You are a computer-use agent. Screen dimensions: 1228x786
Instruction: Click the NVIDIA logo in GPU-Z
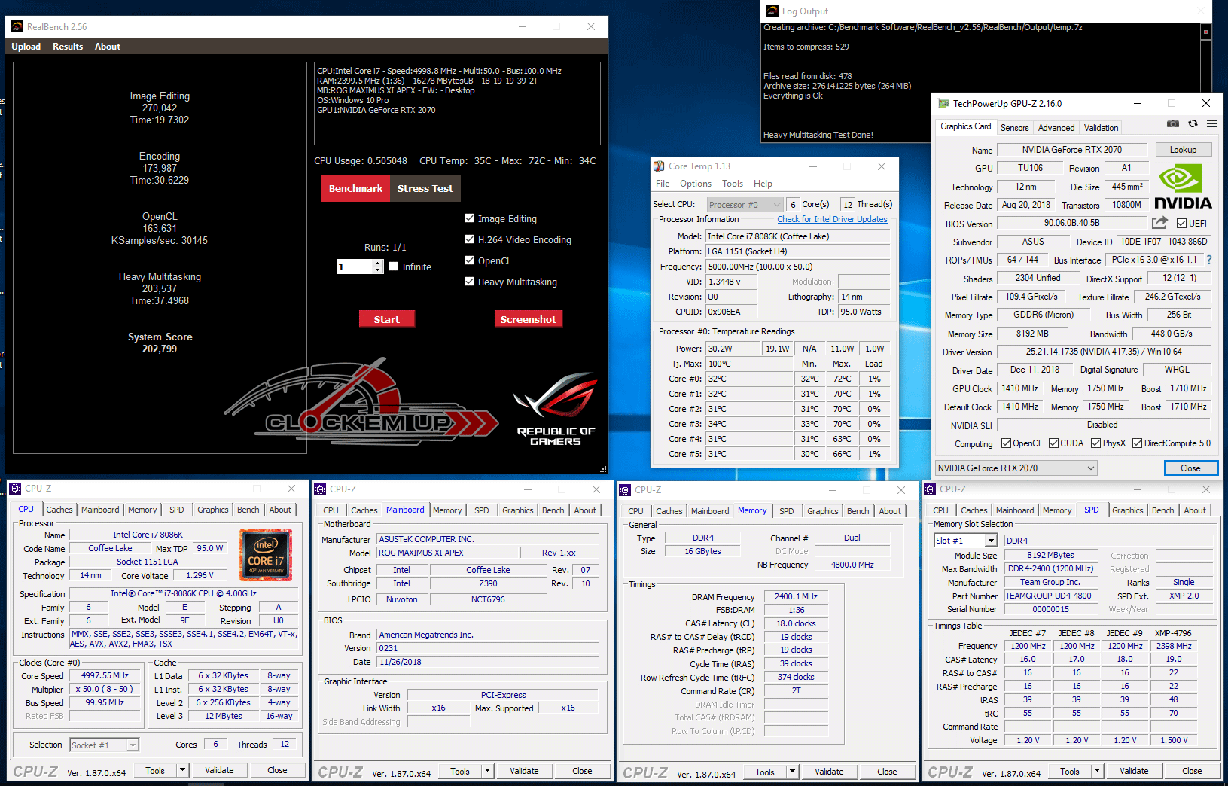click(x=1182, y=187)
